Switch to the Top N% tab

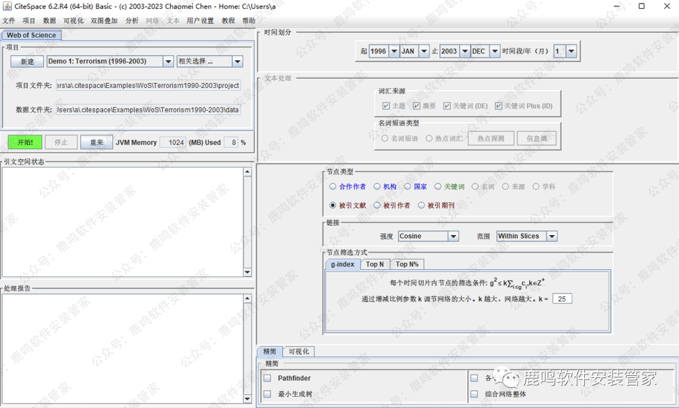coord(407,265)
